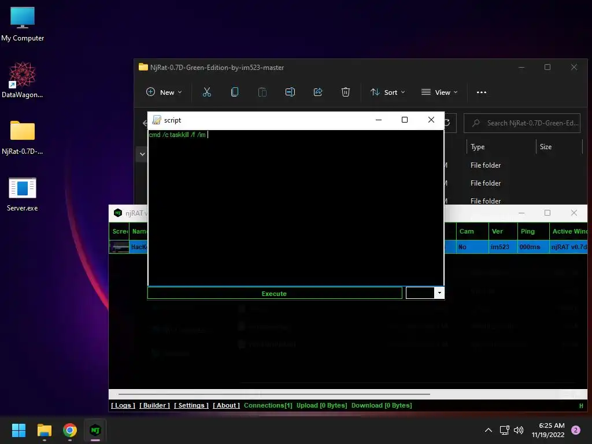Click the Ver column header in njRAT
592x444 pixels.
pos(503,231)
